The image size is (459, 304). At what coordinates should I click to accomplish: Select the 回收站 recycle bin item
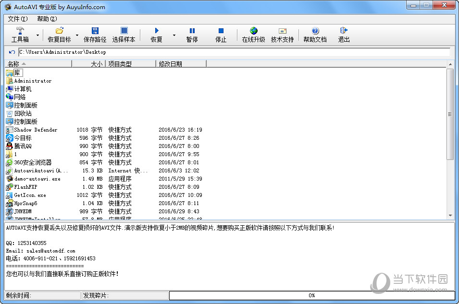click(x=19, y=113)
